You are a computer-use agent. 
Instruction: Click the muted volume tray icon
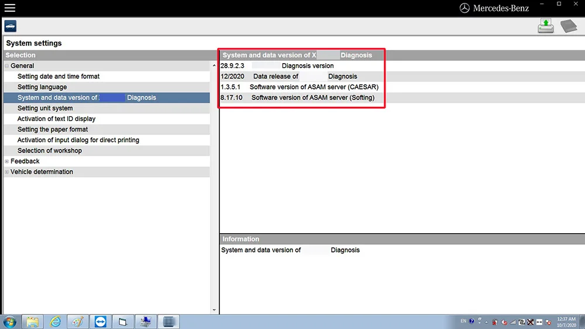point(504,323)
